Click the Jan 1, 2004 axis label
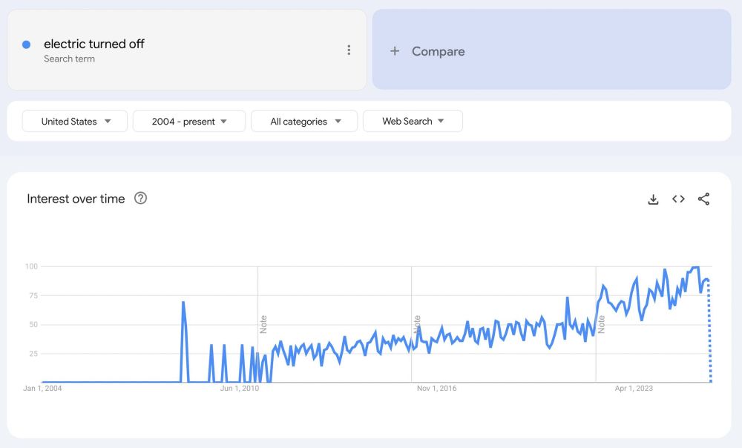Image resolution: width=742 pixels, height=448 pixels. pos(42,388)
